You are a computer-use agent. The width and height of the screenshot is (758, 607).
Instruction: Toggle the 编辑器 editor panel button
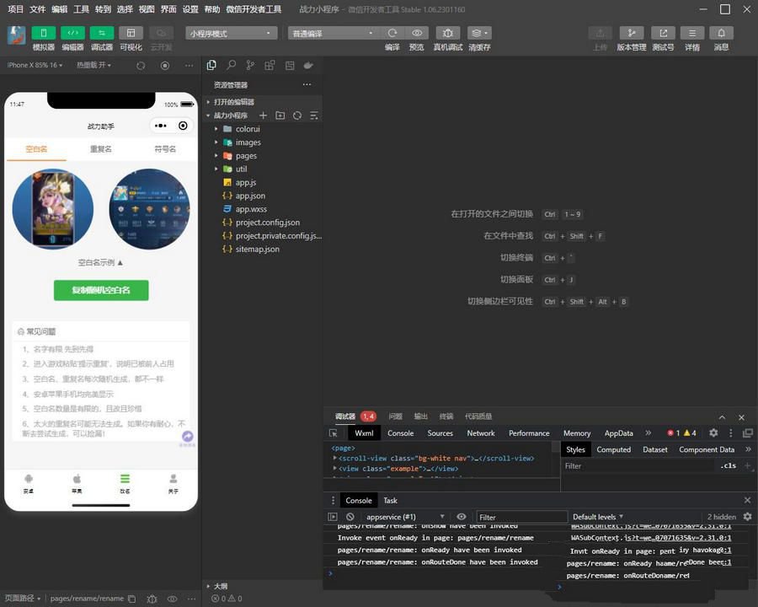[x=72, y=33]
